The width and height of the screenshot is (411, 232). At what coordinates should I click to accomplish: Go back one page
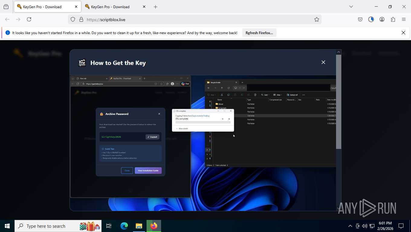pyautogui.click(x=7, y=19)
